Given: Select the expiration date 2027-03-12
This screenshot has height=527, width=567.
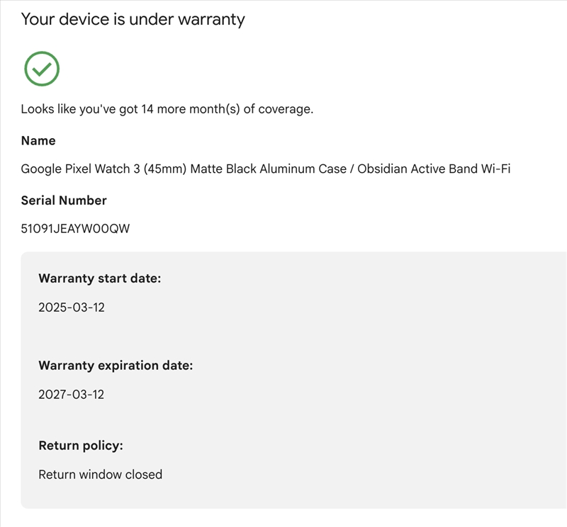Looking at the screenshot, I should click(x=72, y=395).
